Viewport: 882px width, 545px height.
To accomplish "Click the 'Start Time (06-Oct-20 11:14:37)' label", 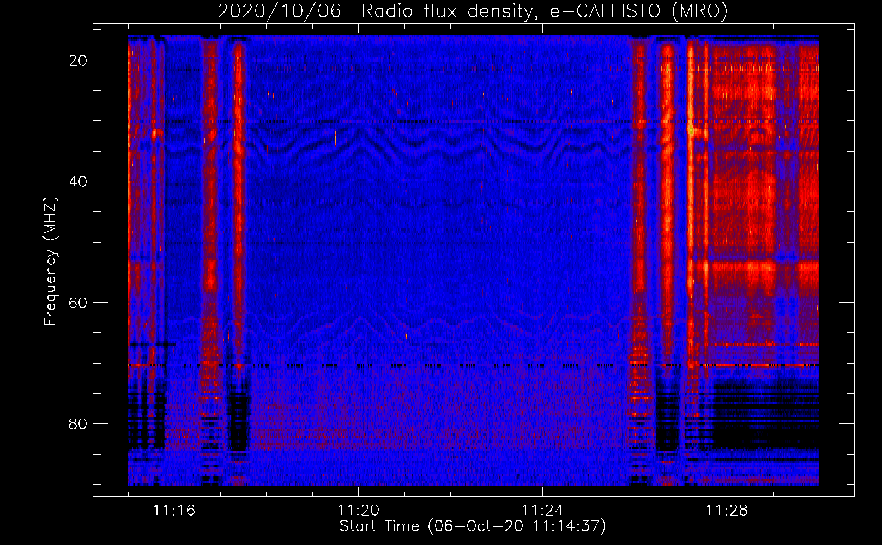I will point(473,526).
